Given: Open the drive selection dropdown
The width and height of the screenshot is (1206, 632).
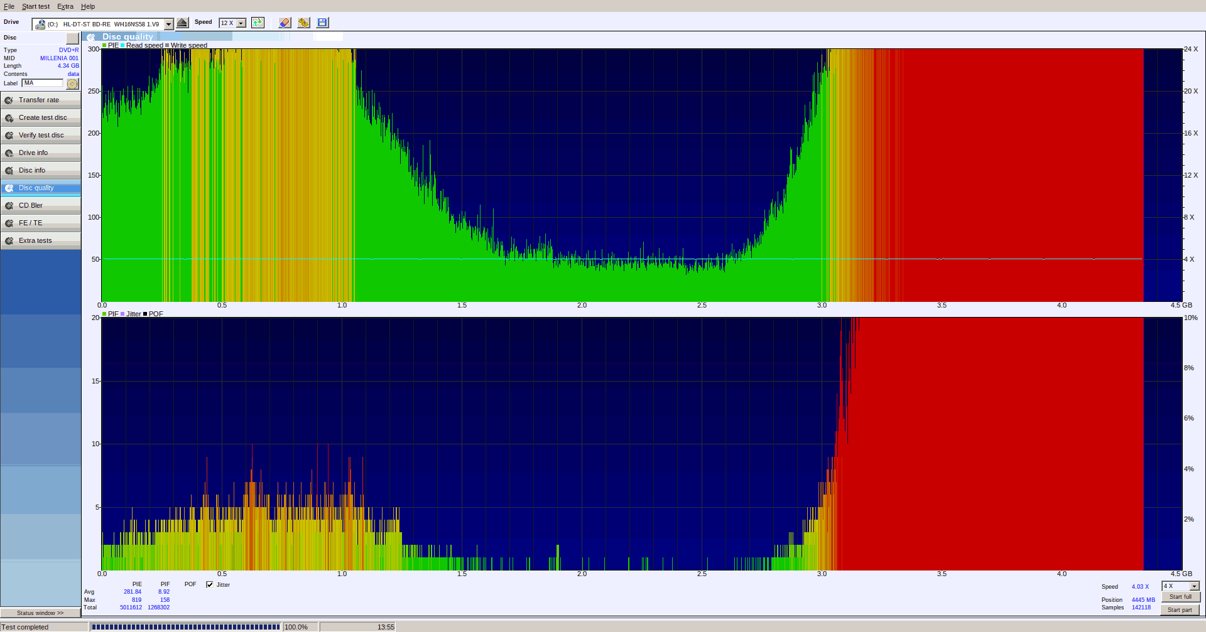Looking at the screenshot, I should click(x=168, y=24).
